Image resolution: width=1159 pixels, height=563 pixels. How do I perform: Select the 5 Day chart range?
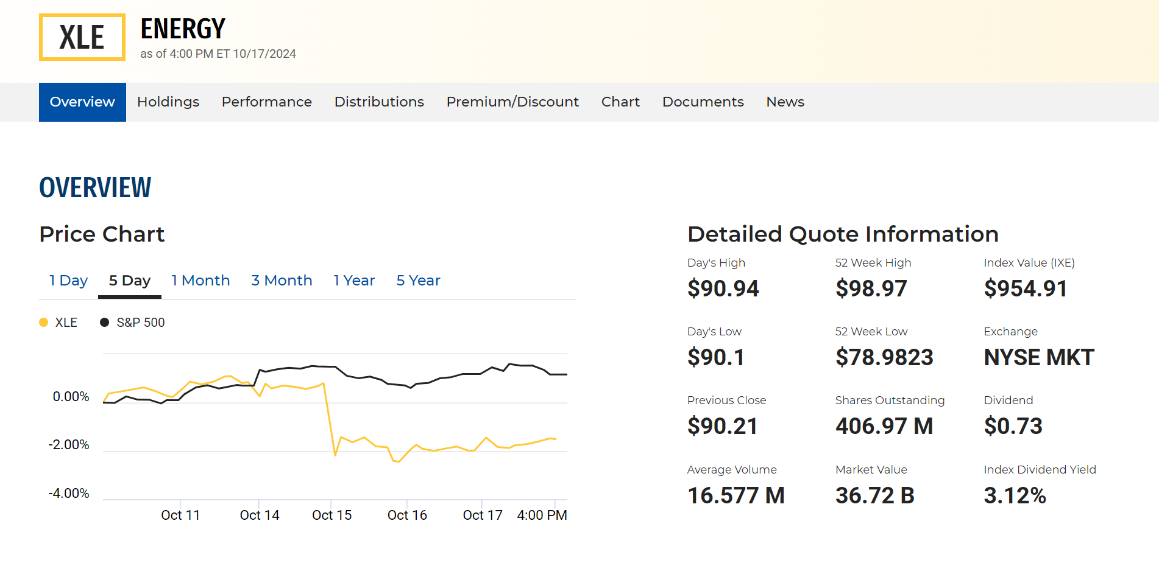point(130,281)
